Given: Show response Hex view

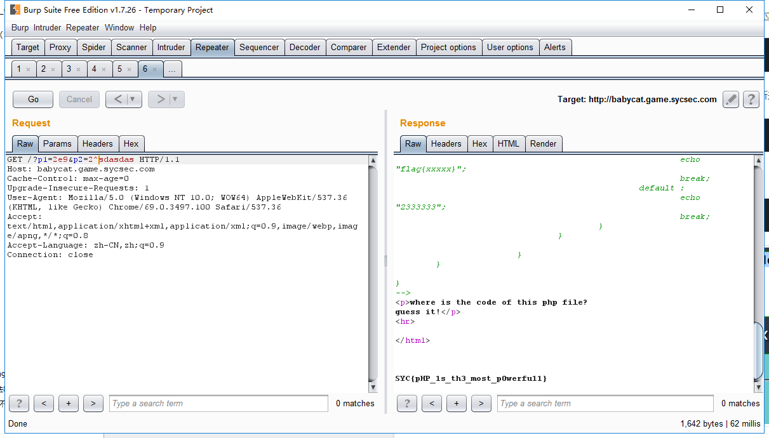Looking at the screenshot, I should pyautogui.click(x=480, y=143).
